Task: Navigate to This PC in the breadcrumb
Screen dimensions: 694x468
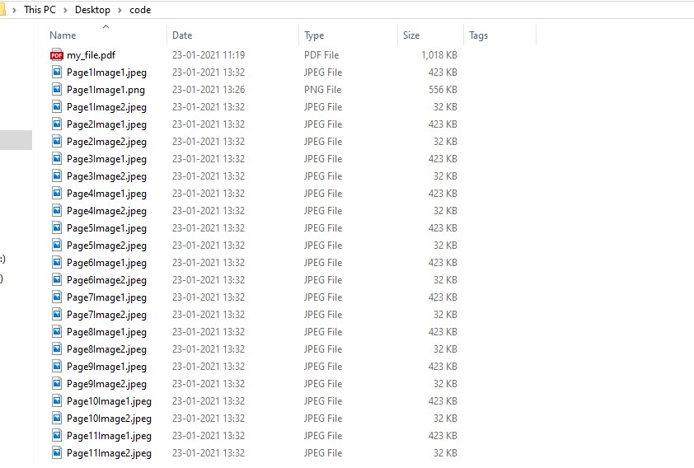Action: click(x=43, y=10)
